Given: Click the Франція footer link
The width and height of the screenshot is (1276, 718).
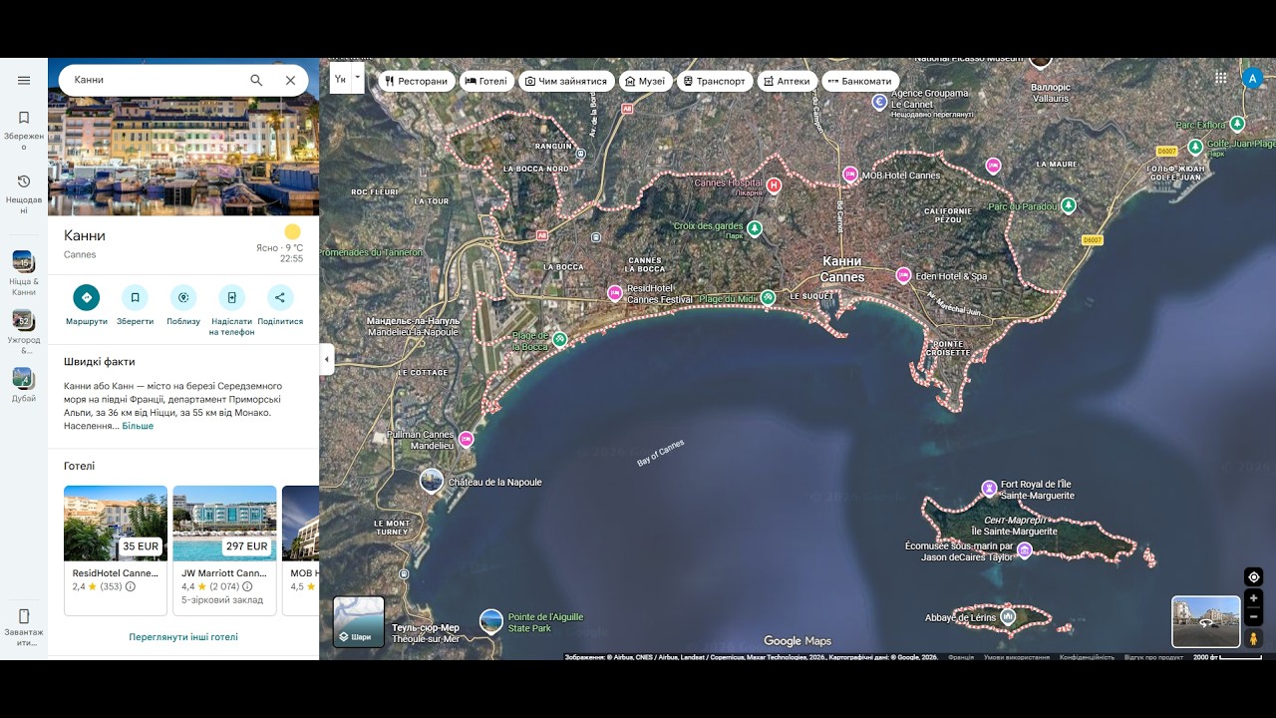Looking at the screenshot, I should (x=961, y=657).
